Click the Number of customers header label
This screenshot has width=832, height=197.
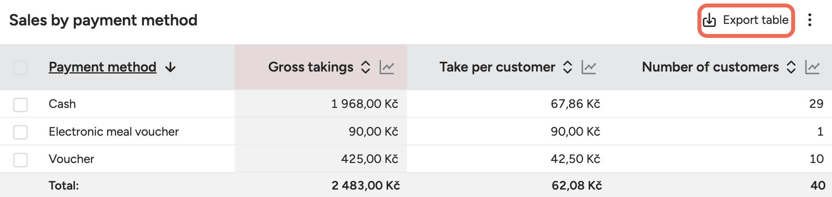click(710, 67)
